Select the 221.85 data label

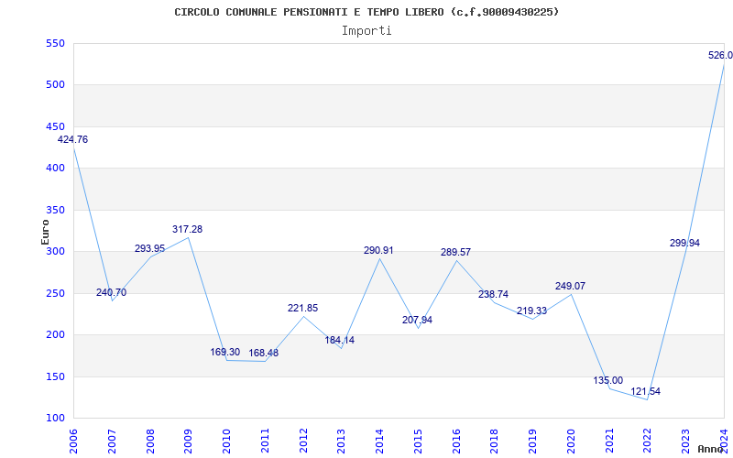pyautogui.click(x=302, y=309)
